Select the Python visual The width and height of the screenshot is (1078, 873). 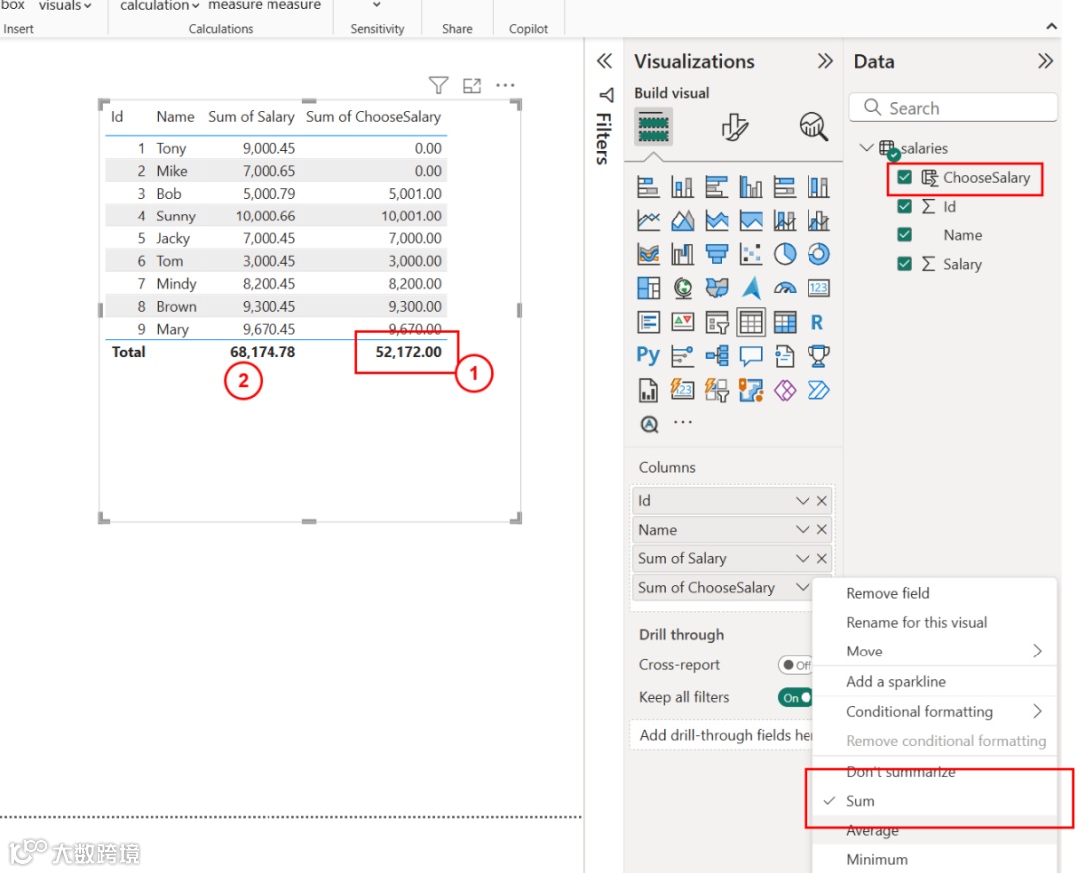[648, 355]
